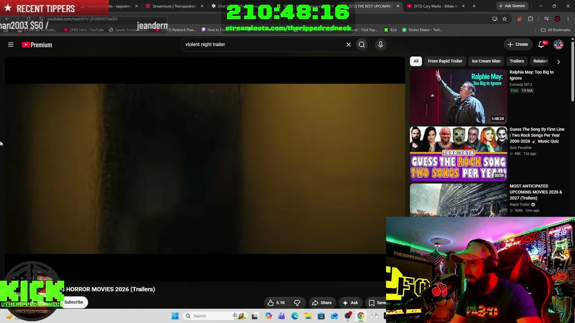
Task: Save the video to a playlist
Action: (376, 303)
